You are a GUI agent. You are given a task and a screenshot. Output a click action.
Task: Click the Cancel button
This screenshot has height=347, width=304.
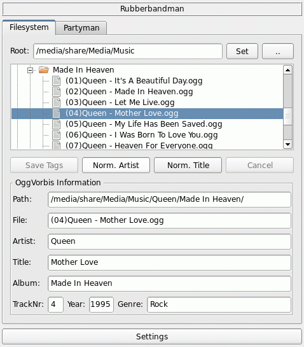click(x=259, y=166)
